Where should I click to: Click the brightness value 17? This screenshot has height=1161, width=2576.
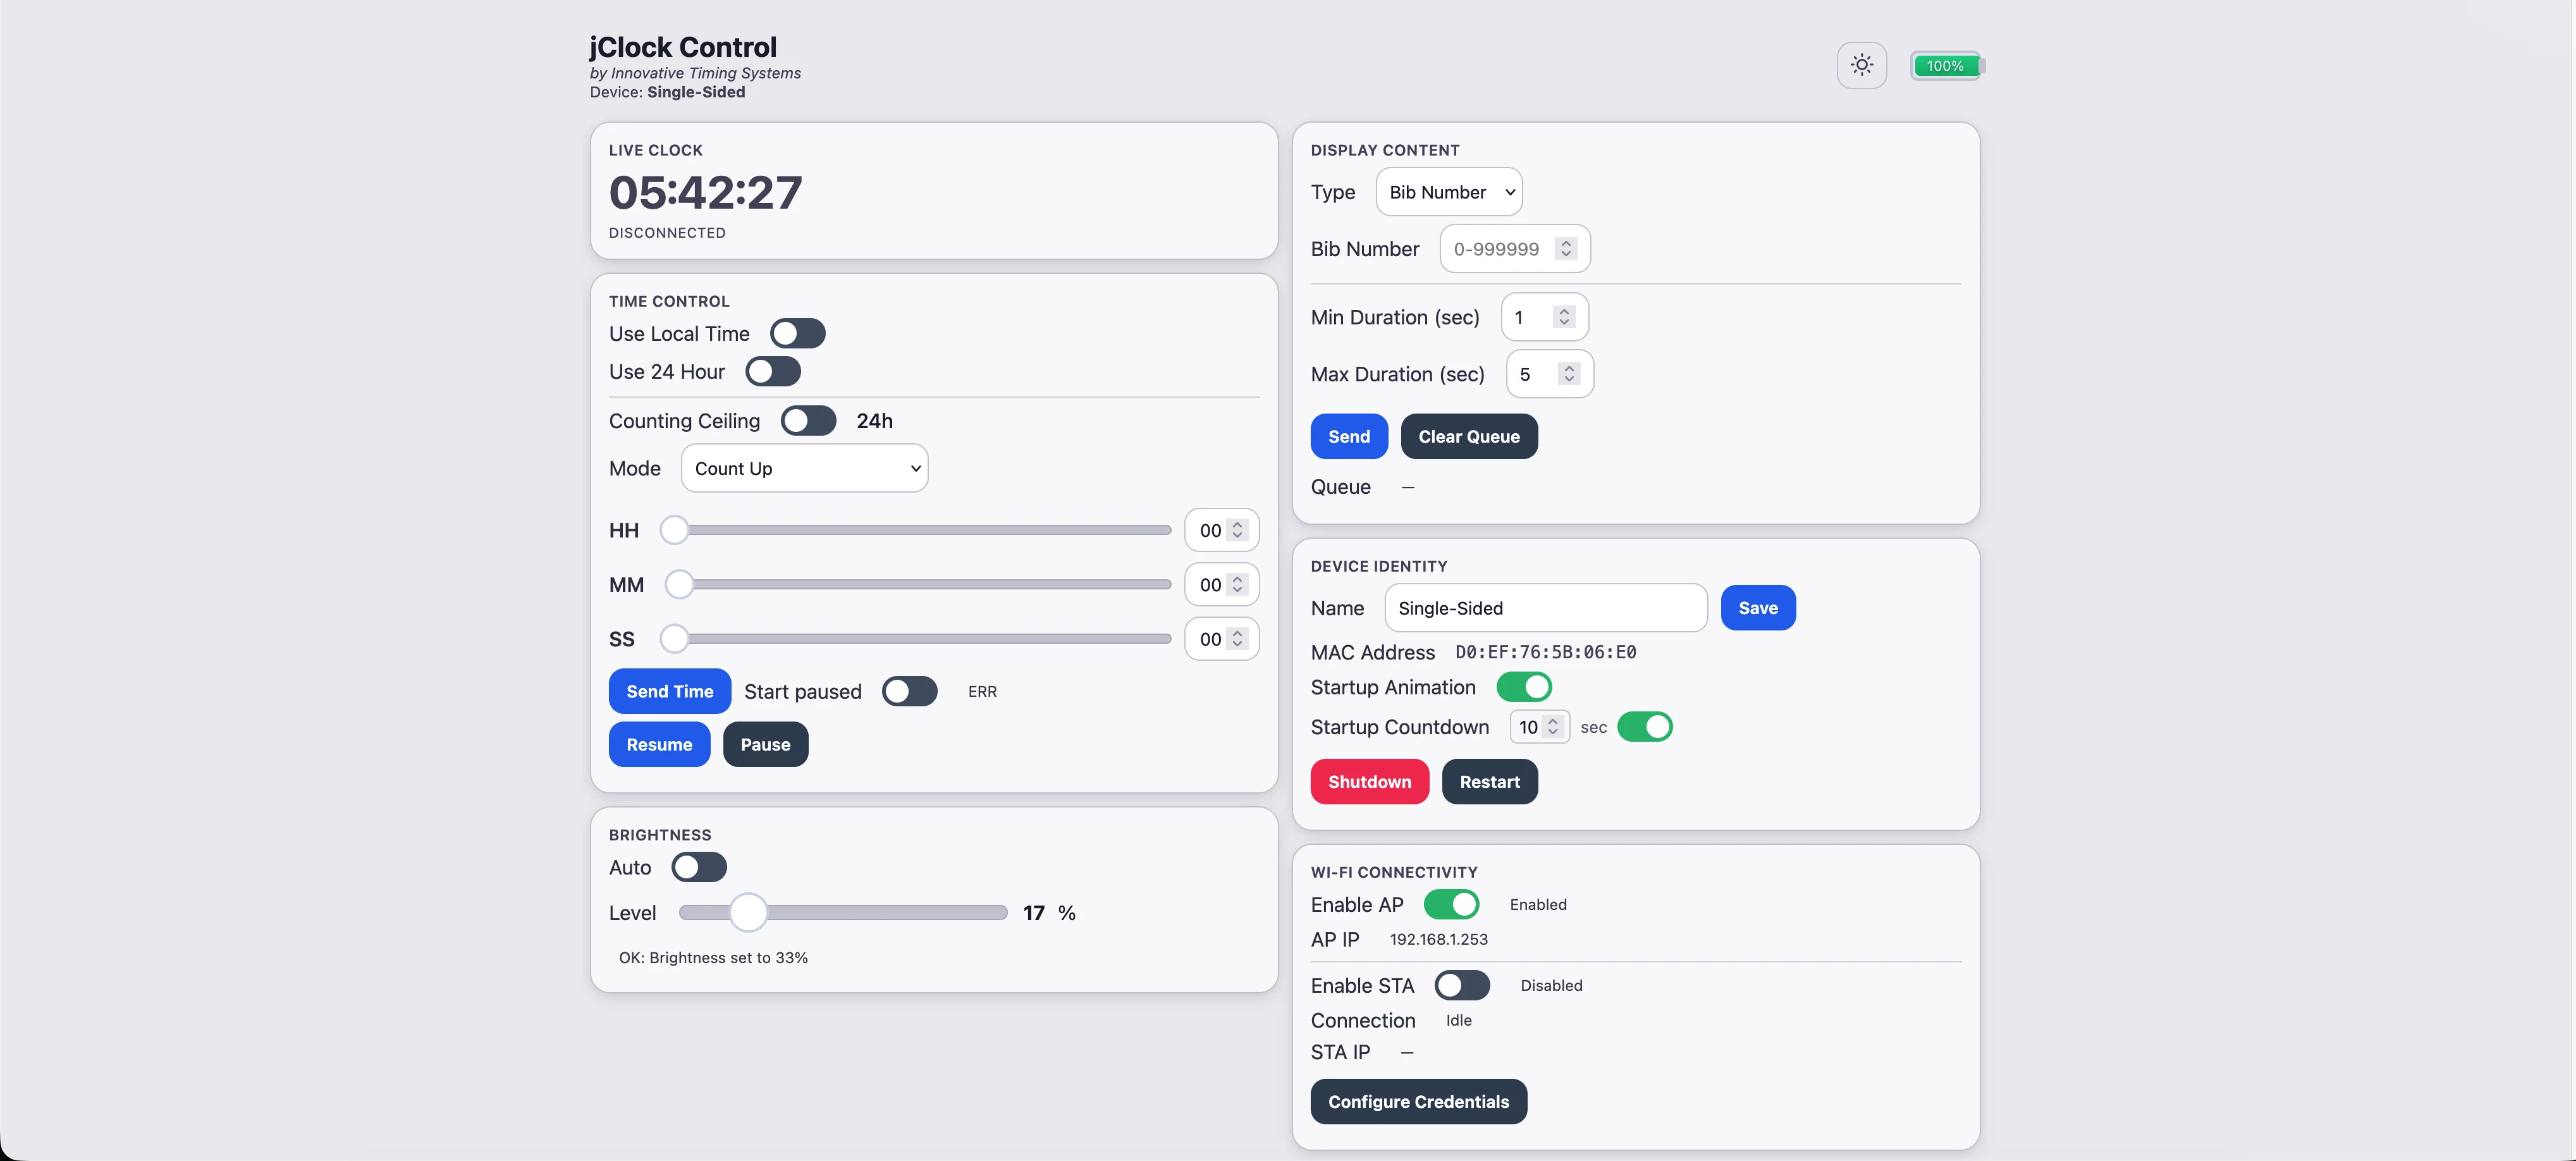[x=1034, y=912]
